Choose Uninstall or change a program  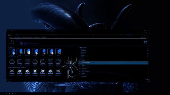click(x=27, y=37)
